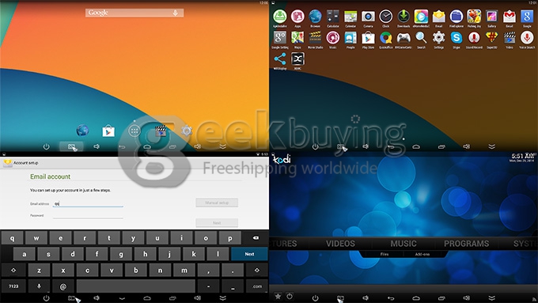
Task: Tap the .com key on the keyboard
Action: (257, 286)
